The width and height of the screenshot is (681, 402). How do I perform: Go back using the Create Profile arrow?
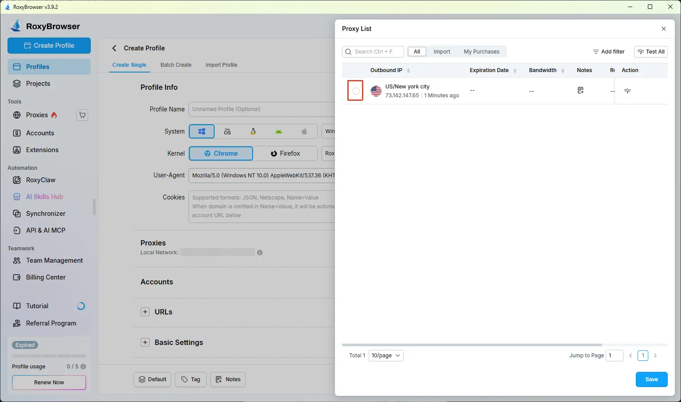click(114, 48)
